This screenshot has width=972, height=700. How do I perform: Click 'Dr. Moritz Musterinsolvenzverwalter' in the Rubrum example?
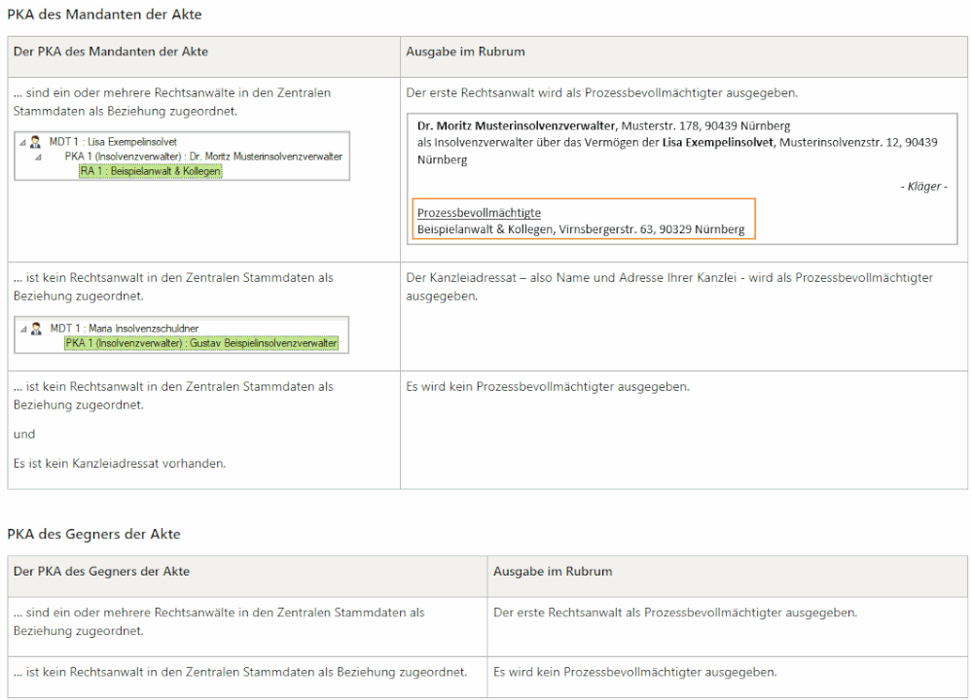(517, 125)
